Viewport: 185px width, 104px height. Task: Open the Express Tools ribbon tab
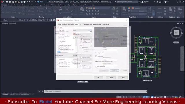(72, 5)
